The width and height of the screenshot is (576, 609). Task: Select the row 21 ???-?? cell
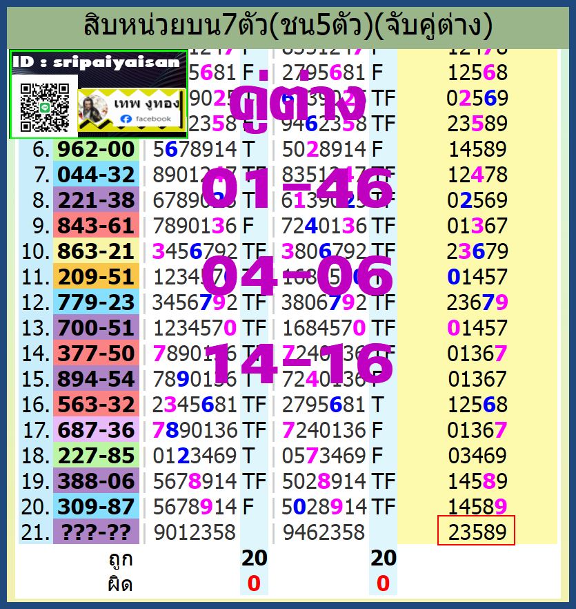[97, 532]
